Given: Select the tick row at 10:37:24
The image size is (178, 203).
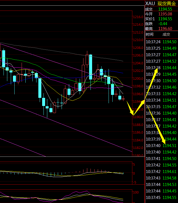Looking at the screenshot, I should (161, 42).
